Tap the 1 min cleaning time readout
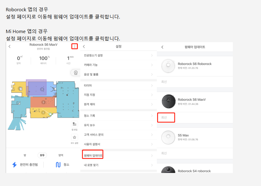This screenshot has width=261, height=186. tap(70, 58)
